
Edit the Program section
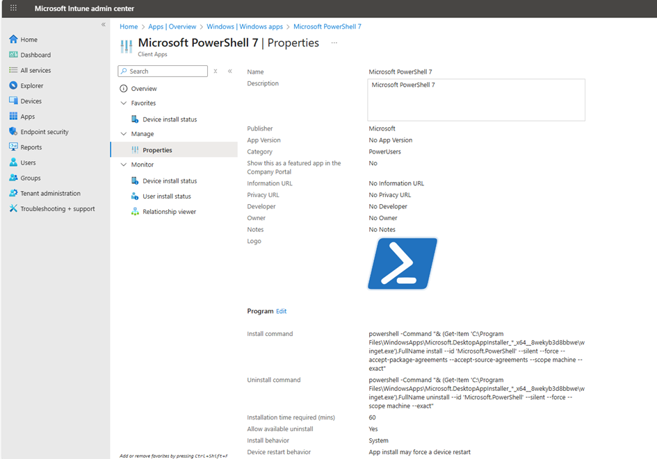pyautogui.click(x=281, y=311)
